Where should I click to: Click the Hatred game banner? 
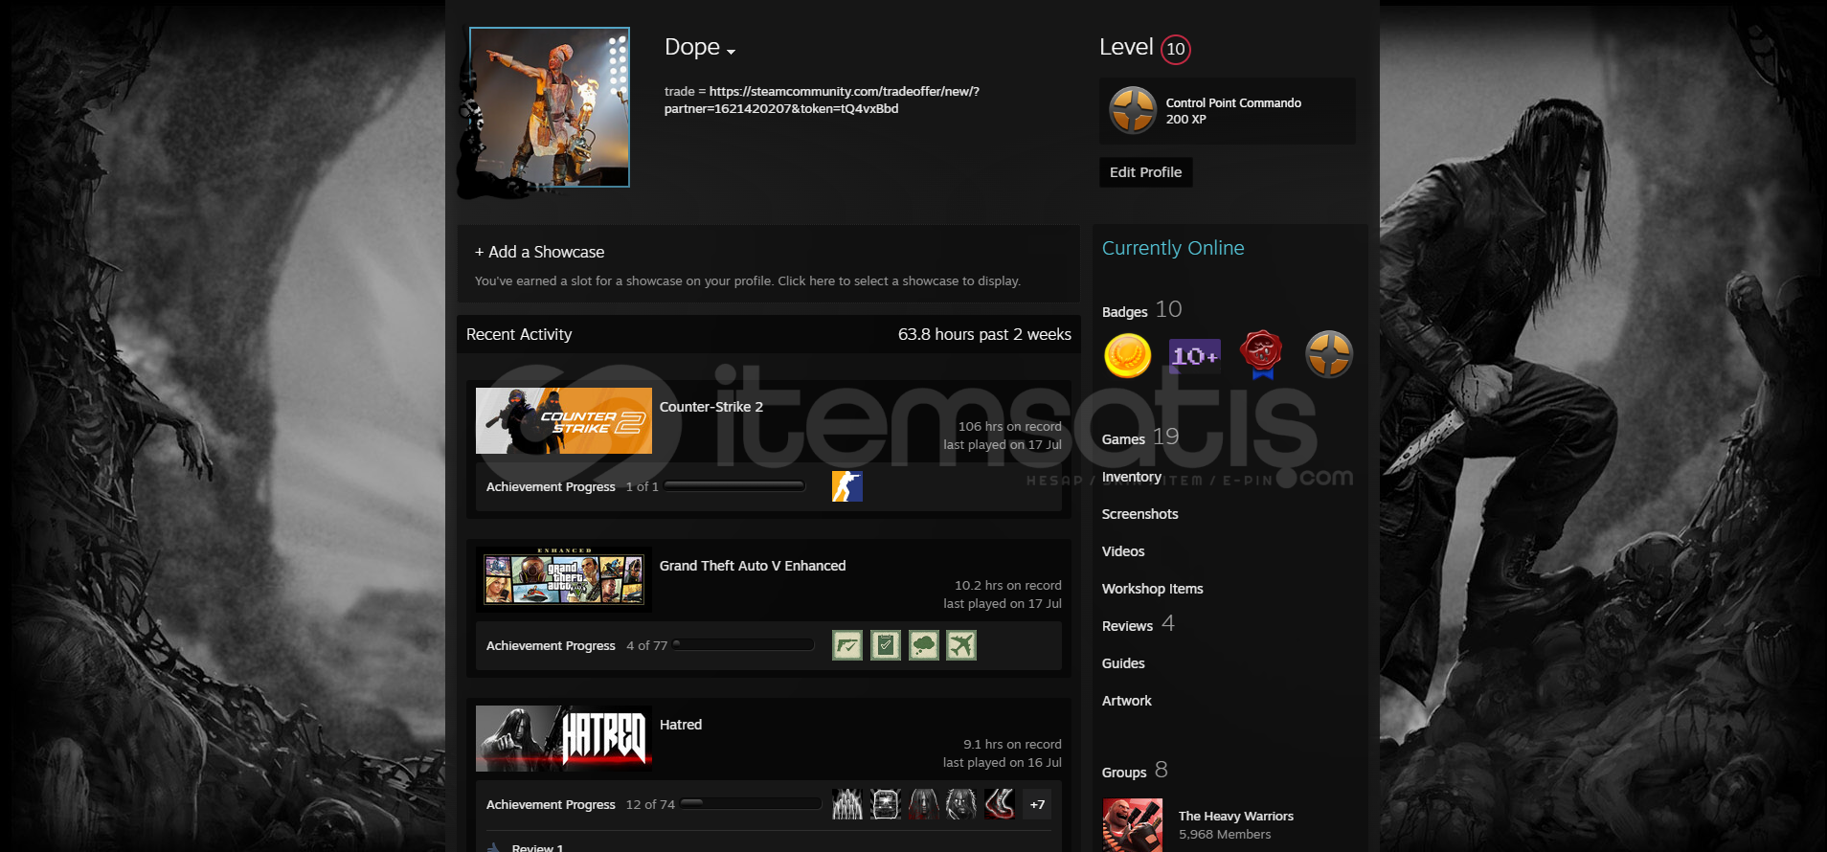564,738
